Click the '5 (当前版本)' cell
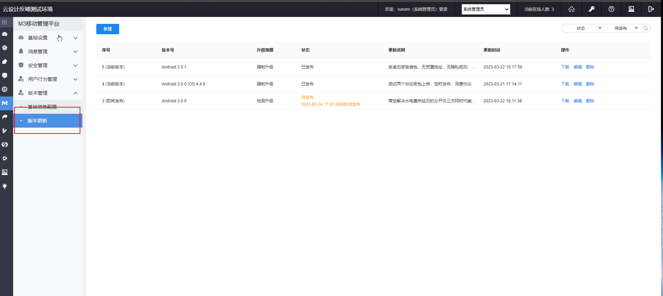The height and width of the screenshot is (296, 663). (x=113, y=67)
